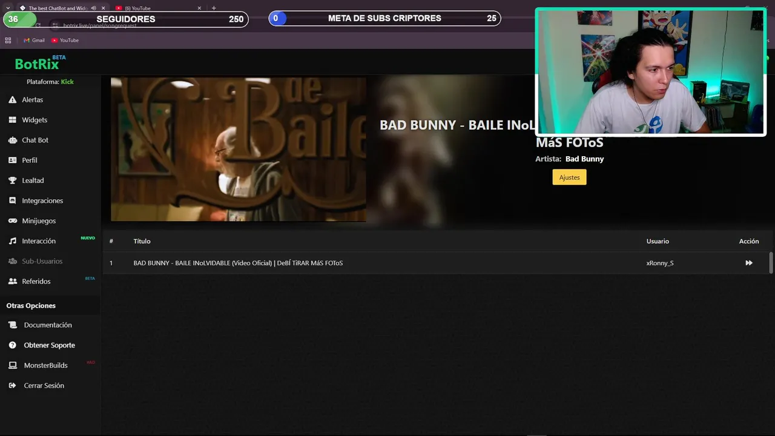This screenshot has width=775, height=436.
Task: Open the YouTube bookmark
Action: 65,40
